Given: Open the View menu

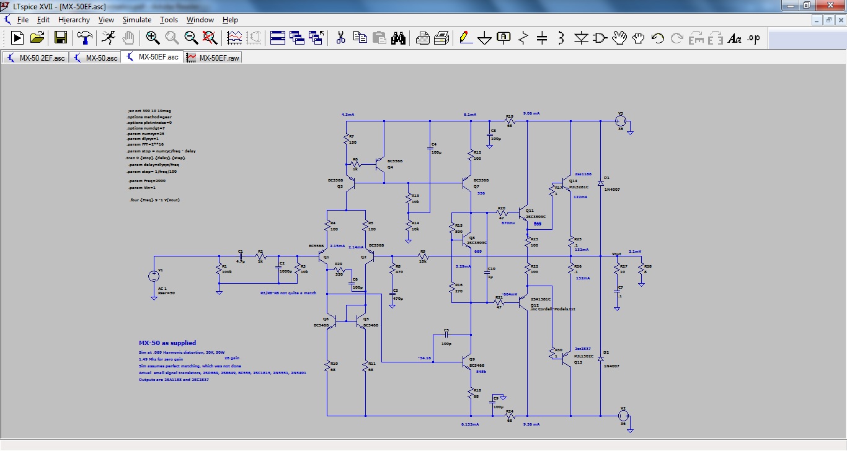Looking at the screenshot, I should (x=106, y=20).
